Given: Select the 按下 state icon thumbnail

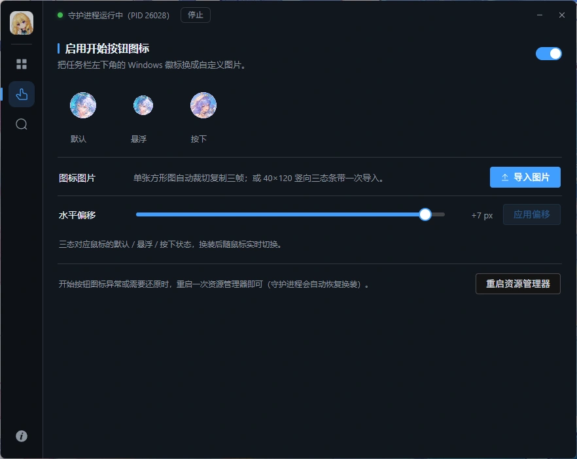Looking at the screenshot, I should [203, 105].
